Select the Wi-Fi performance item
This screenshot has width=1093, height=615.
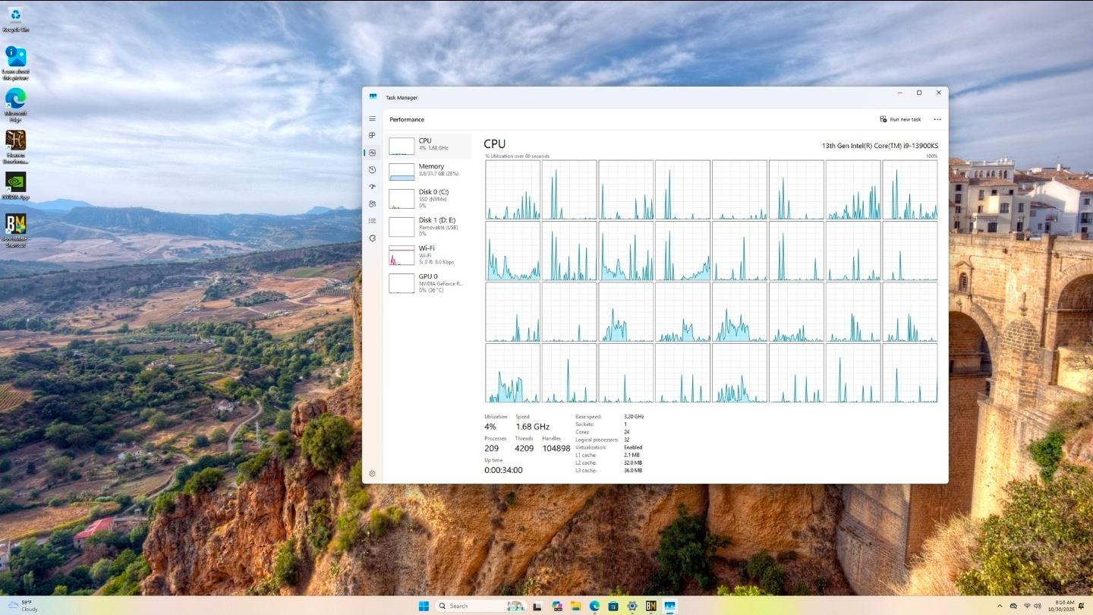coord(428,254)
